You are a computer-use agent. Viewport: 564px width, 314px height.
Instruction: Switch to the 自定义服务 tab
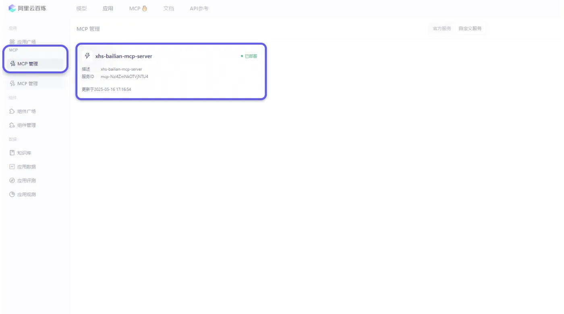click(x=470, y=29)
